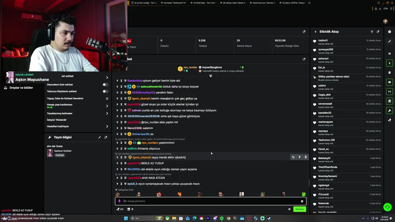Toggle Yalnızca ifadelerle sohbet switch
This screenshot has height=222, width=395.
tap(105, 91)
